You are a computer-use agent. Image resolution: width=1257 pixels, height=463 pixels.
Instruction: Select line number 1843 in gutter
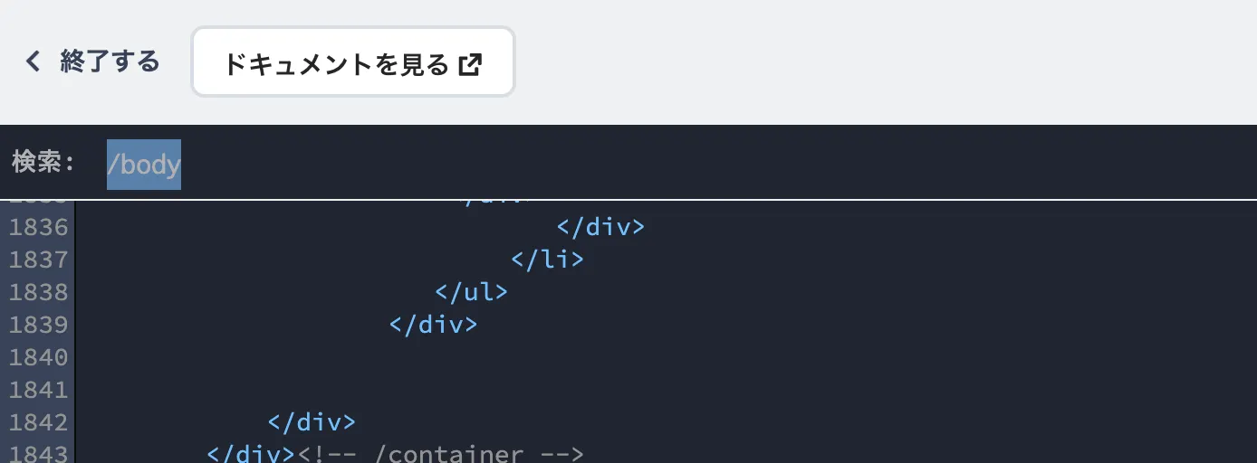[38, 452]
